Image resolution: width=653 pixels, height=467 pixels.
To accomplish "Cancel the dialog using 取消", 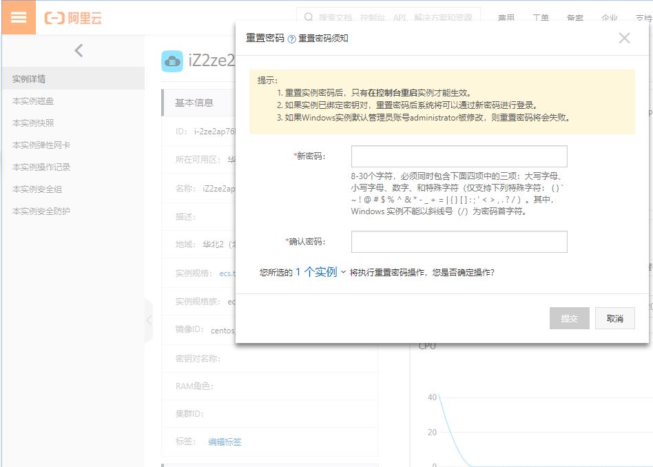I will (x=614, y=318).
